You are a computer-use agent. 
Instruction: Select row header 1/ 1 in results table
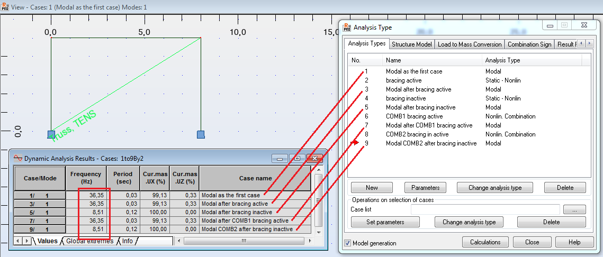(40, 195)
